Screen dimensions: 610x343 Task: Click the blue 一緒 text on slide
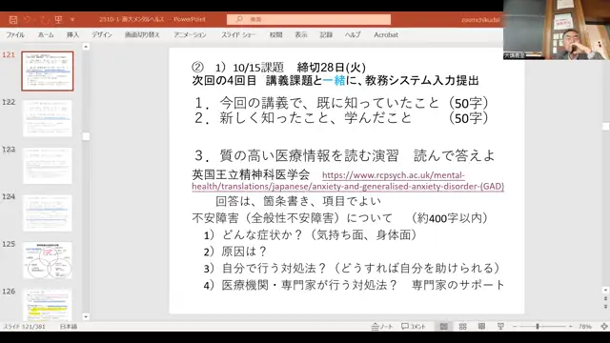pos(334,80)
